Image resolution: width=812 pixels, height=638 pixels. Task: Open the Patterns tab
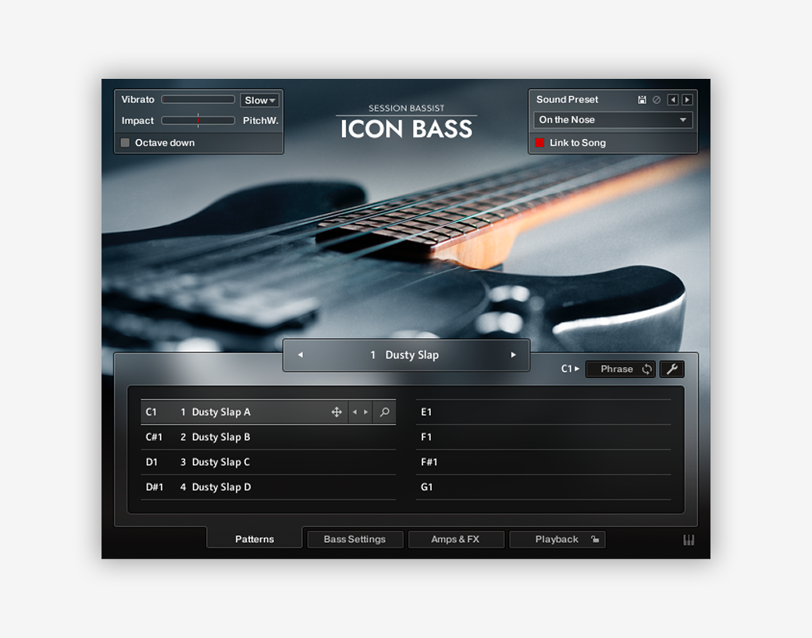255,539
